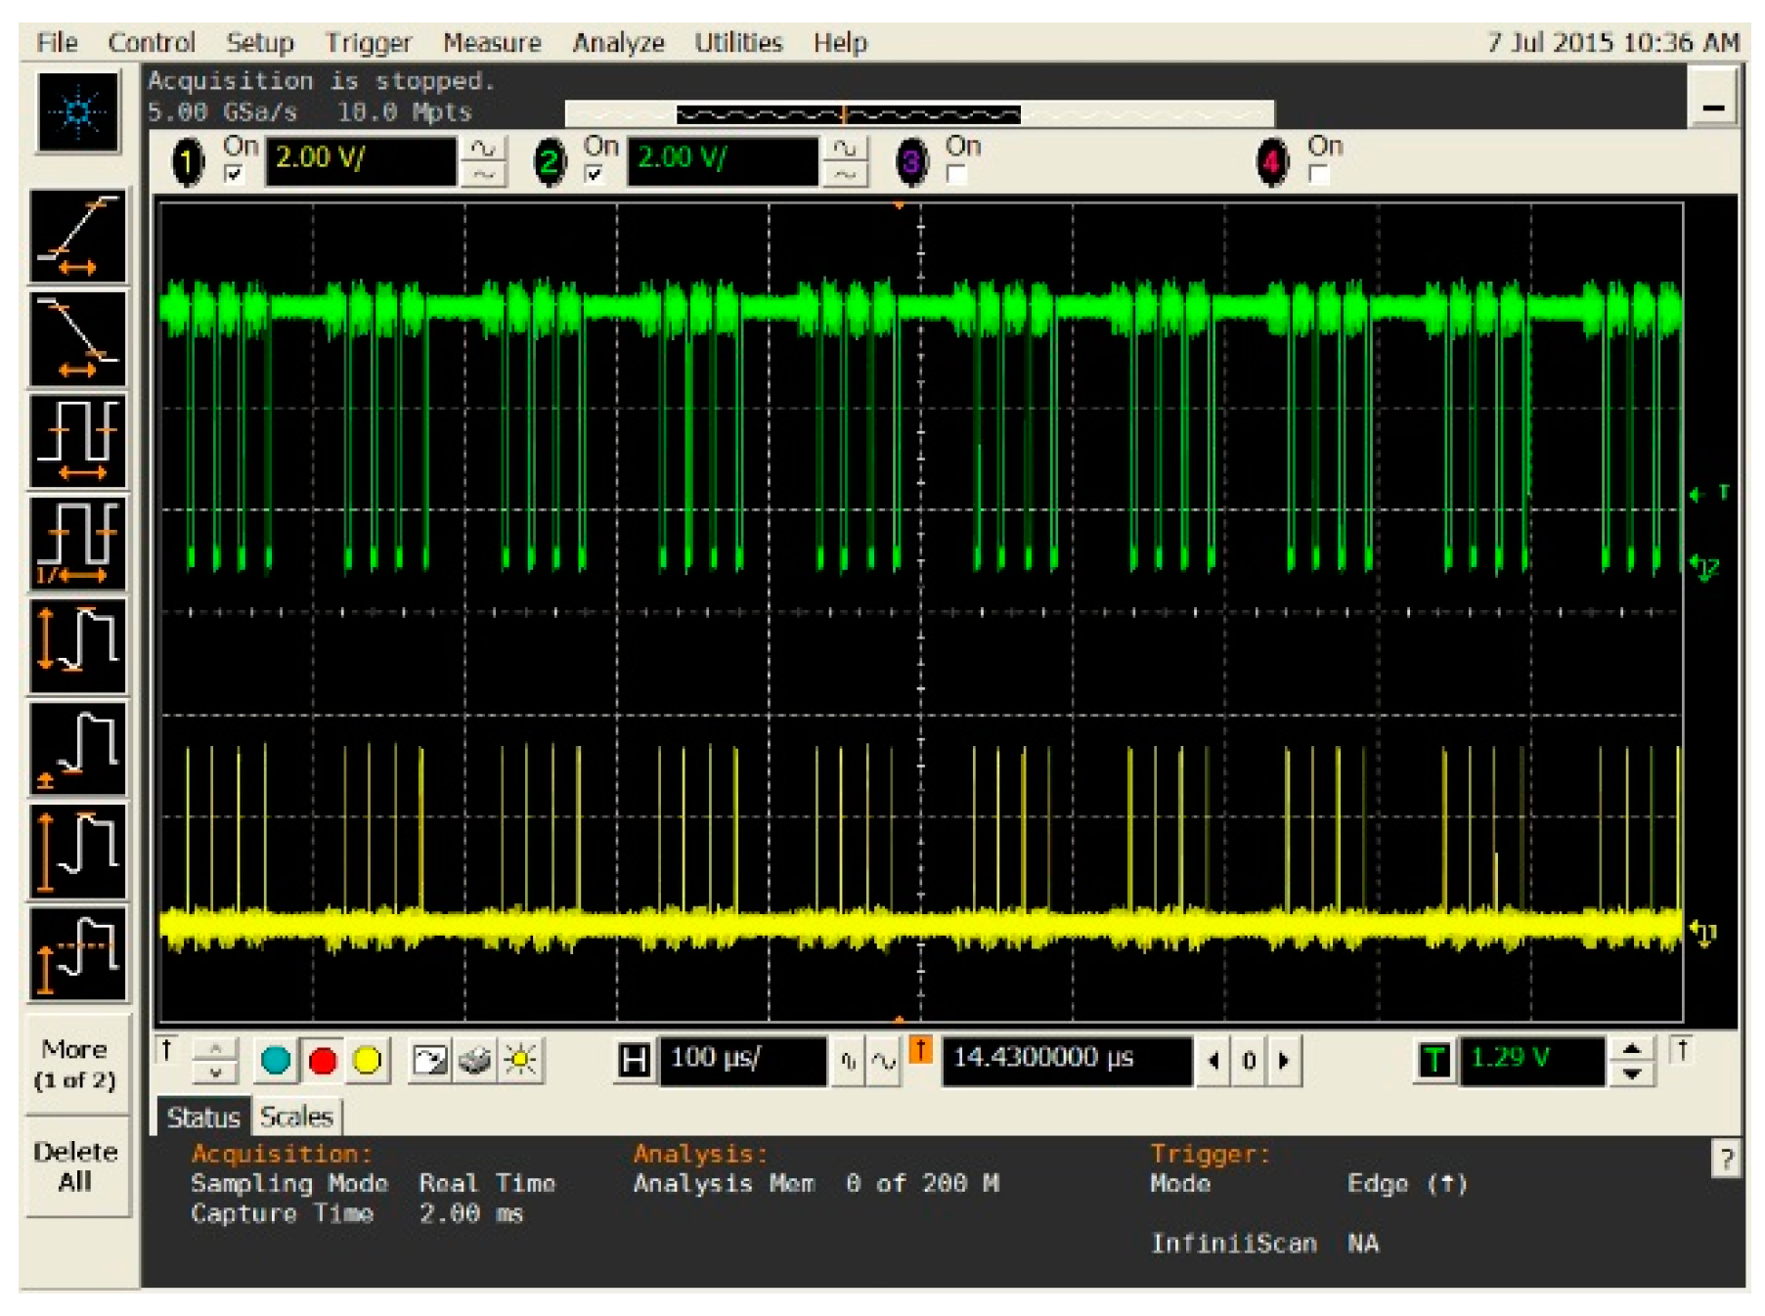Image resolution: width=1765 pixels, height=1316 pixels.
Task: Uncheck Channel 1 On checkbox
Action: [234, 174]
